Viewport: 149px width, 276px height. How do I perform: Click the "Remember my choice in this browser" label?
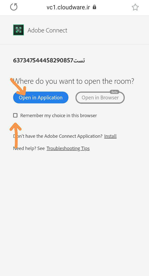pyautogui.click(x=59, y=115)
